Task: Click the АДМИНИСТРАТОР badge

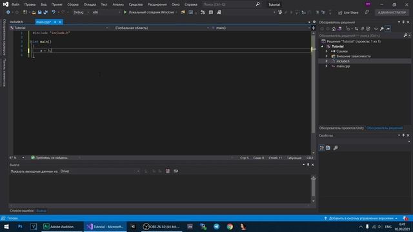Action: coord(392,13)
